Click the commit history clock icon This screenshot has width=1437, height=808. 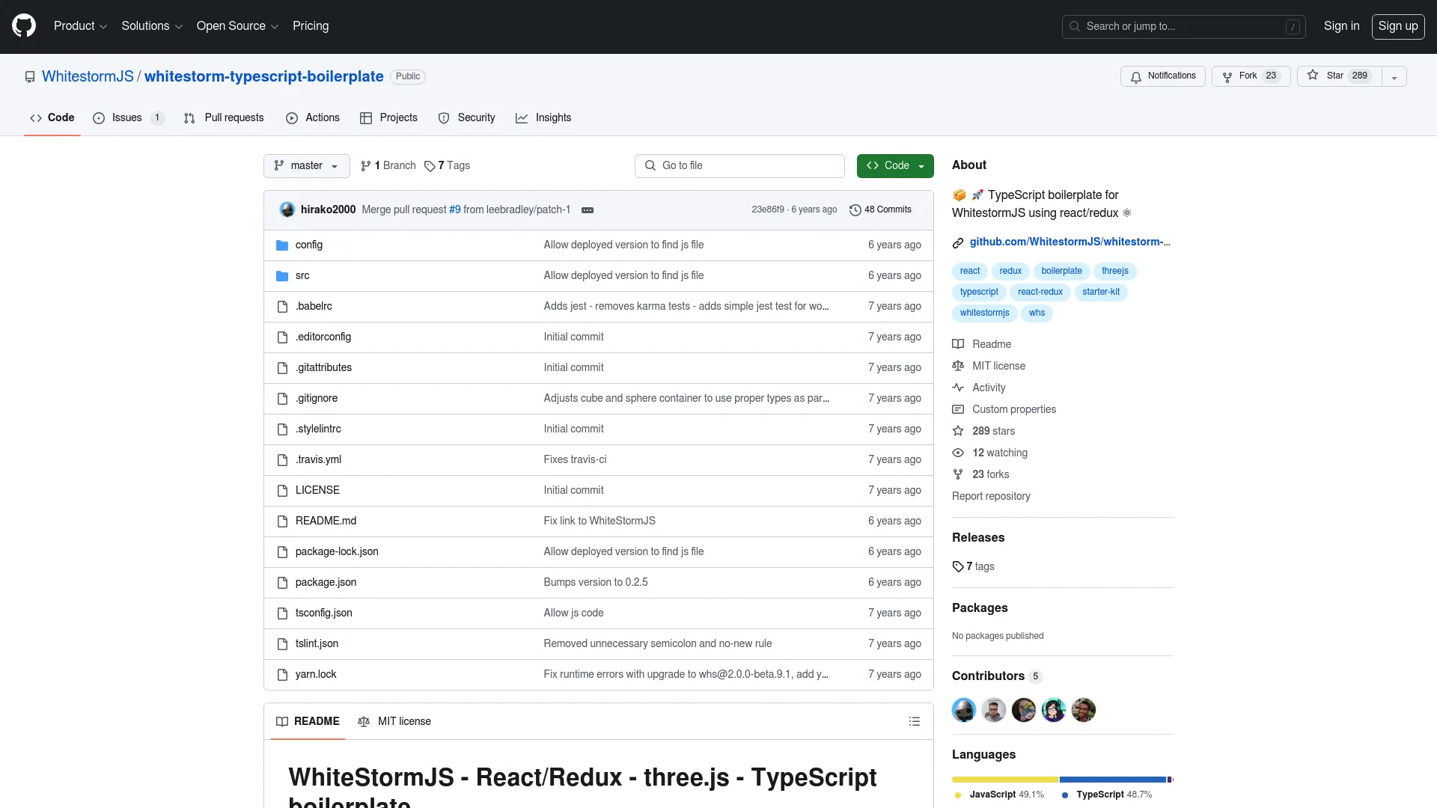[x=855, y=210]
